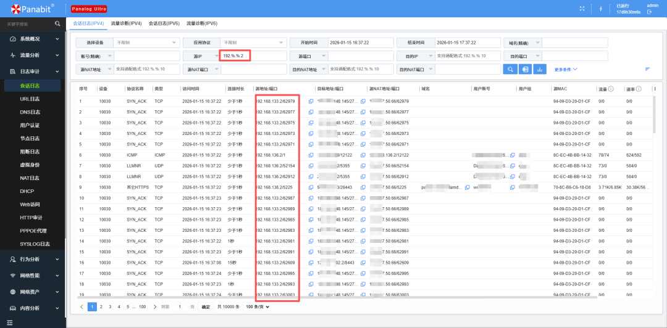Image resolution: width=667 pixels, height=328 pixels.
Task: Click the sidebar 关键字搜索 input
Action: click(28, 24)
